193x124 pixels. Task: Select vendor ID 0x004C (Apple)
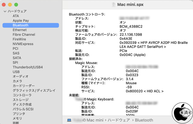pos(132,55)
